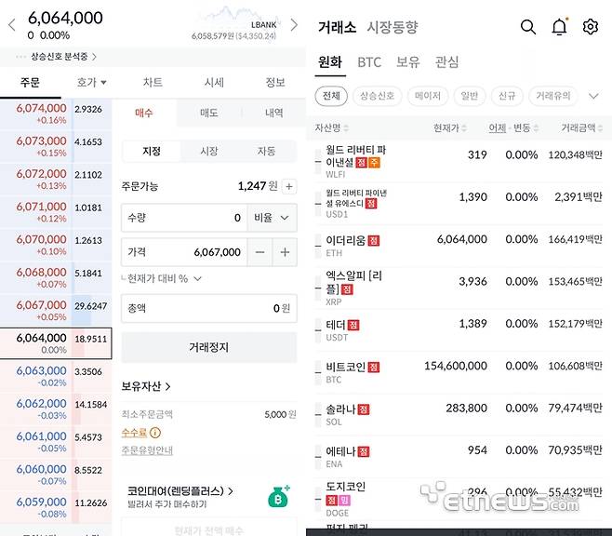
Task: Increase price with plus button
Action: tap(285, 252)
